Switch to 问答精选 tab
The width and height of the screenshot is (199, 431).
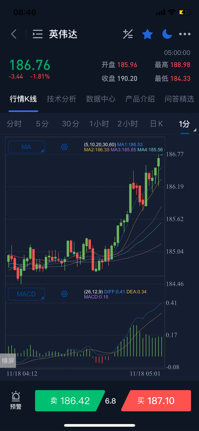[179, 99]
